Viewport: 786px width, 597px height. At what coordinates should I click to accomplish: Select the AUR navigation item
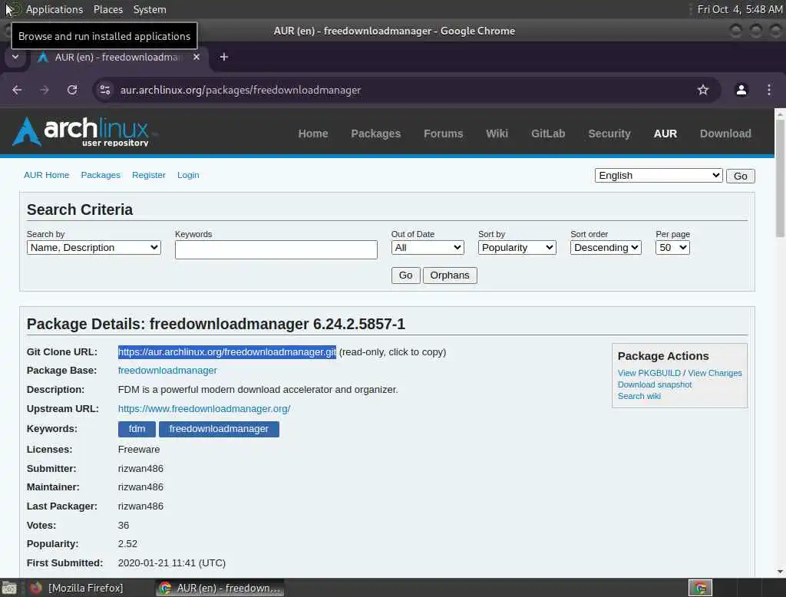click(665, 134)
